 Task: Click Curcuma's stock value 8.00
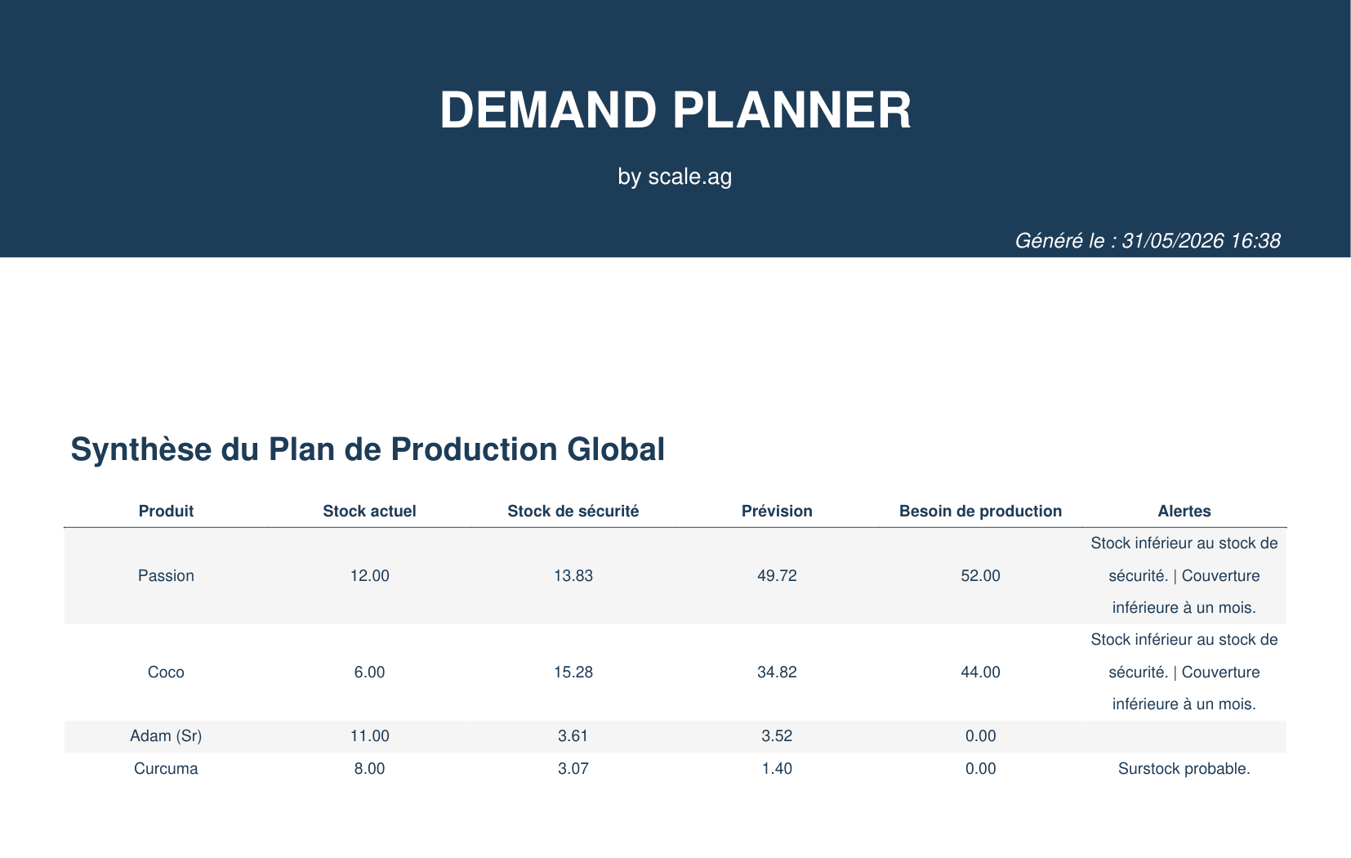(x=369, y=769)
